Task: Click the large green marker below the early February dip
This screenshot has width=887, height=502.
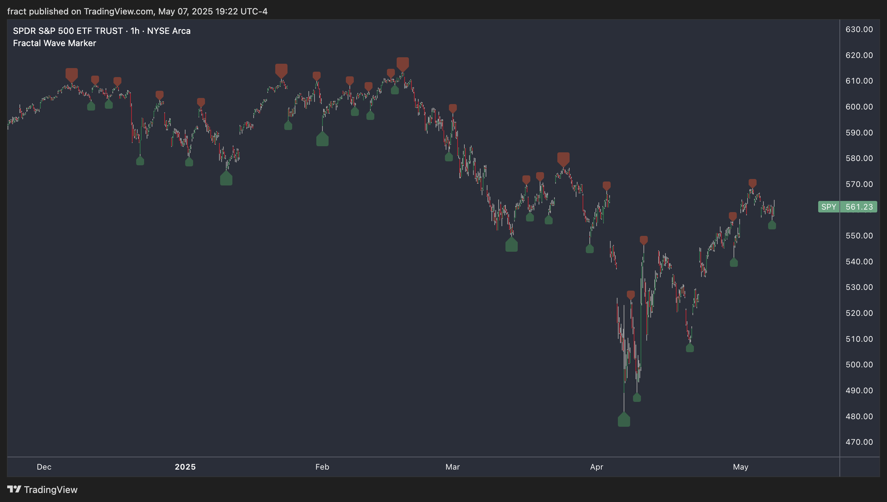Action: click(322, 139)
